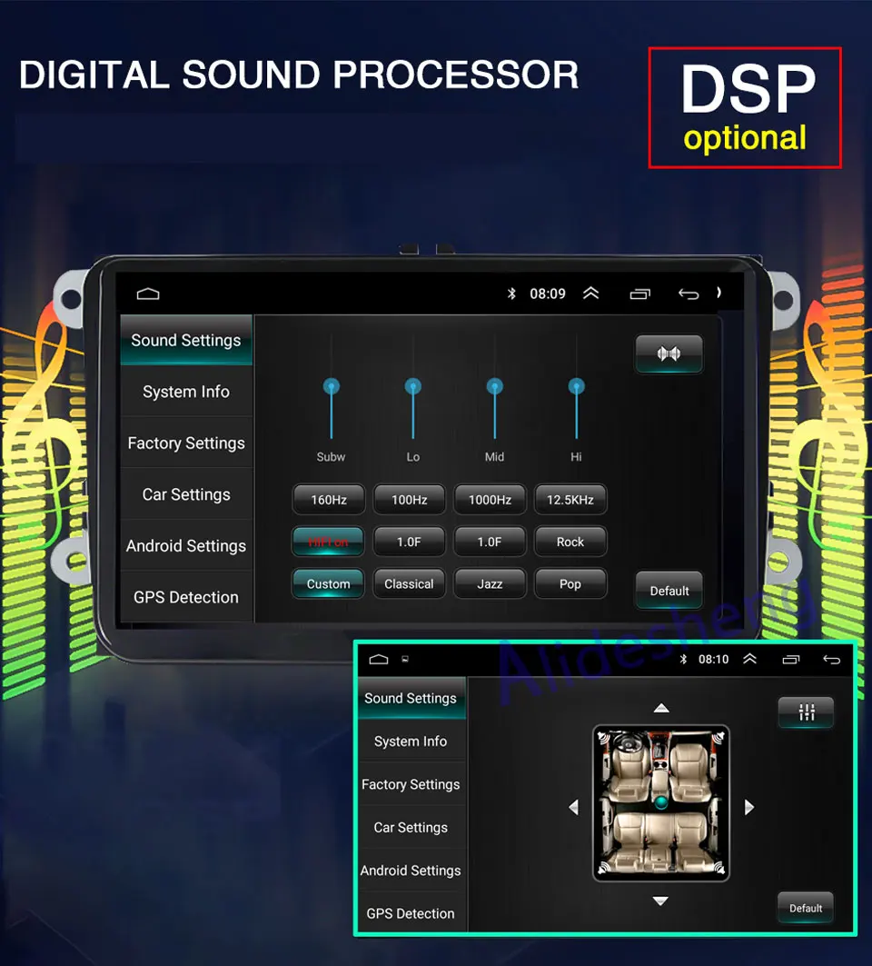
Task: Select the Jazz sound preset
Action: pos(490,583)
